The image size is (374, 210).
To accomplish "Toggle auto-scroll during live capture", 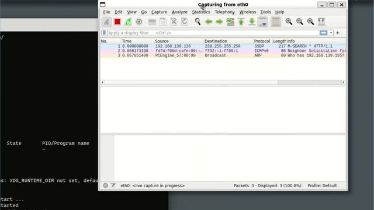I will click(x=262, y=22).
